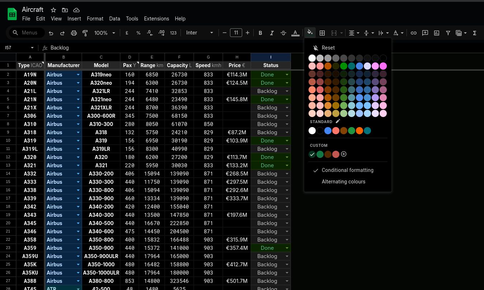The image size is (484, 290).
Task: Select the white swatch in Standard colours
Action: [312, 131]
